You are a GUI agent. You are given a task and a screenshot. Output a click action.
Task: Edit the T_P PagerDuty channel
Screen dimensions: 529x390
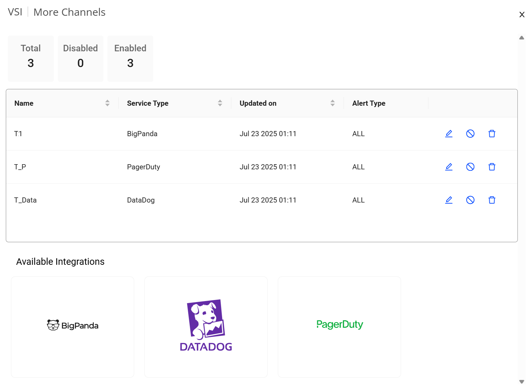click(x=449, y=167)
